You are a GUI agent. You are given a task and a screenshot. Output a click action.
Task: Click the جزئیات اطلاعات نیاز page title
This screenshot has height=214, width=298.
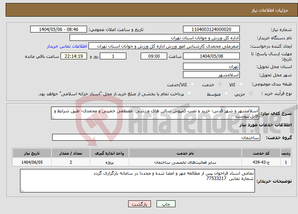[x=270, y=10]
